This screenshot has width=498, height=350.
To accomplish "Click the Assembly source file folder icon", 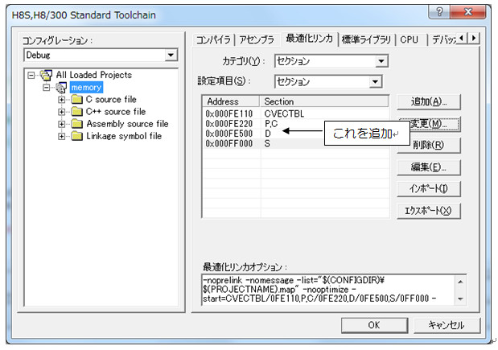I will coord(76,124).
